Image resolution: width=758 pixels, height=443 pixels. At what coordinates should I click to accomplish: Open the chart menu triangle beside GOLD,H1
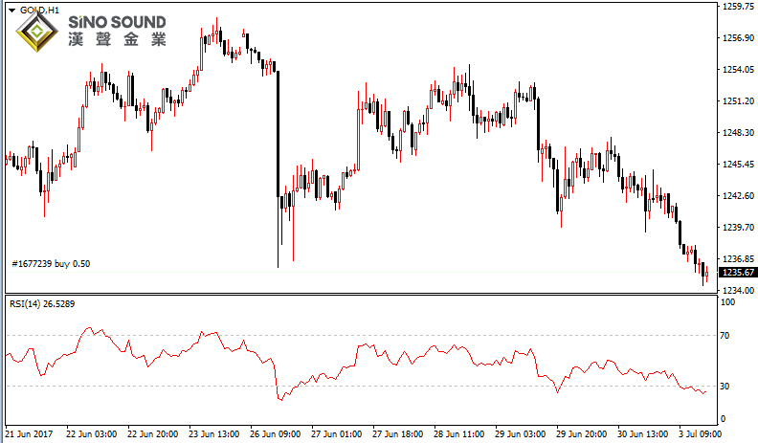coord(11,10)
